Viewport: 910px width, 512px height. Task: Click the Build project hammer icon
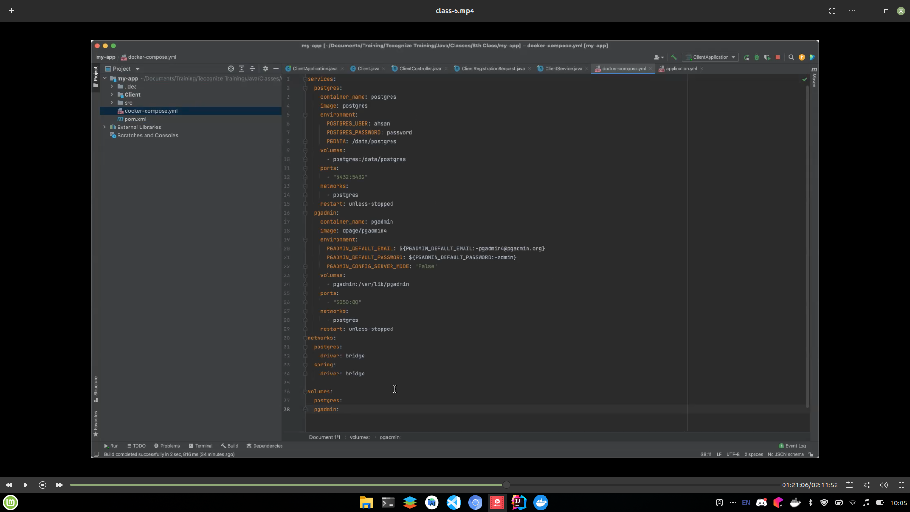point(673,57)
